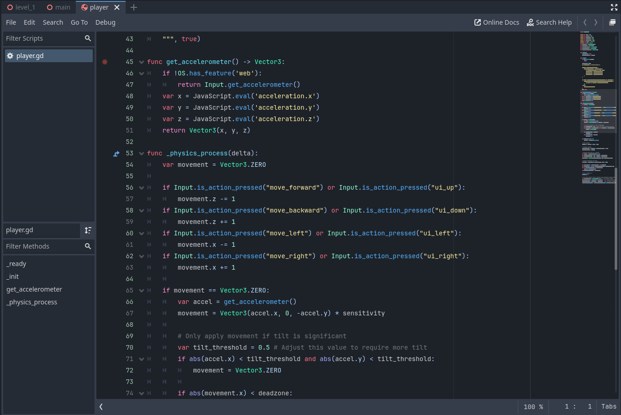
Task: Fold move_forward if block line 56
Action: 142,188
